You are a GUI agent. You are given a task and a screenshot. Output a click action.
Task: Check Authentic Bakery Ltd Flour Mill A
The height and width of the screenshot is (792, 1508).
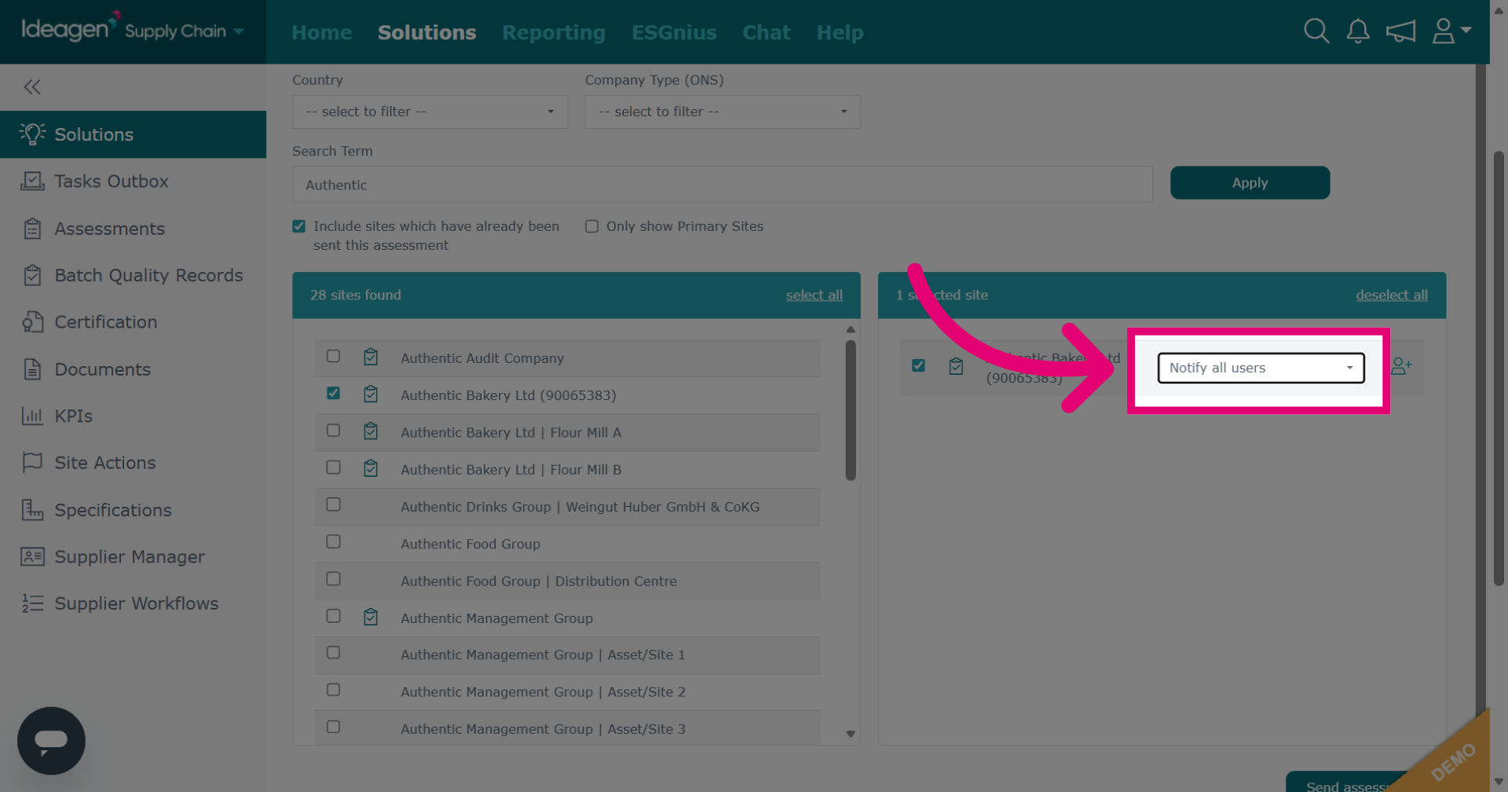pos(333,431)
